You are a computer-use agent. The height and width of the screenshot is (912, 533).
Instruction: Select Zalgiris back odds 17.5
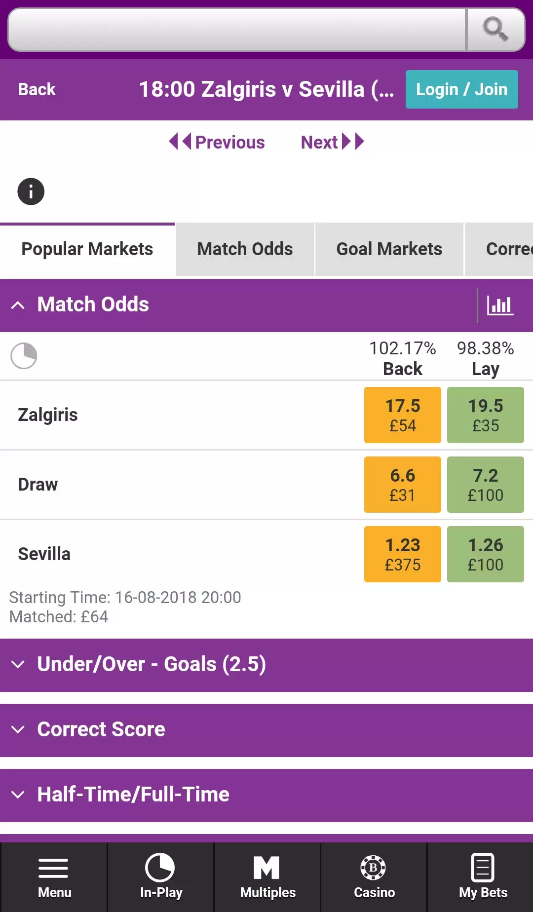click(403, 415)
